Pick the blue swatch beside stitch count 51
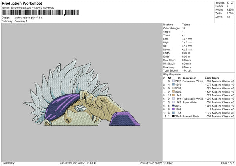This screenshot has width=236, height=166. click(173, 113)
